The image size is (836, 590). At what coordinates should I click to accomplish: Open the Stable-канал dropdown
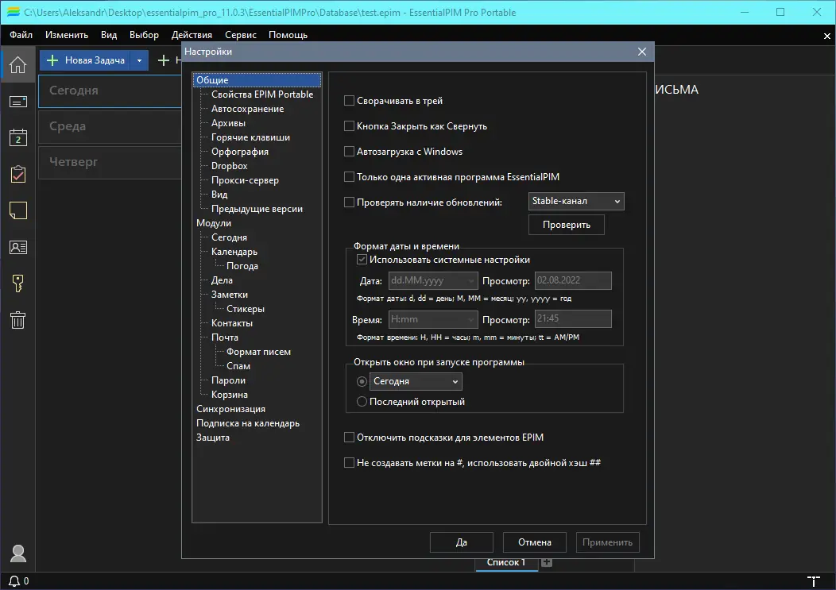tap(576, 201)
